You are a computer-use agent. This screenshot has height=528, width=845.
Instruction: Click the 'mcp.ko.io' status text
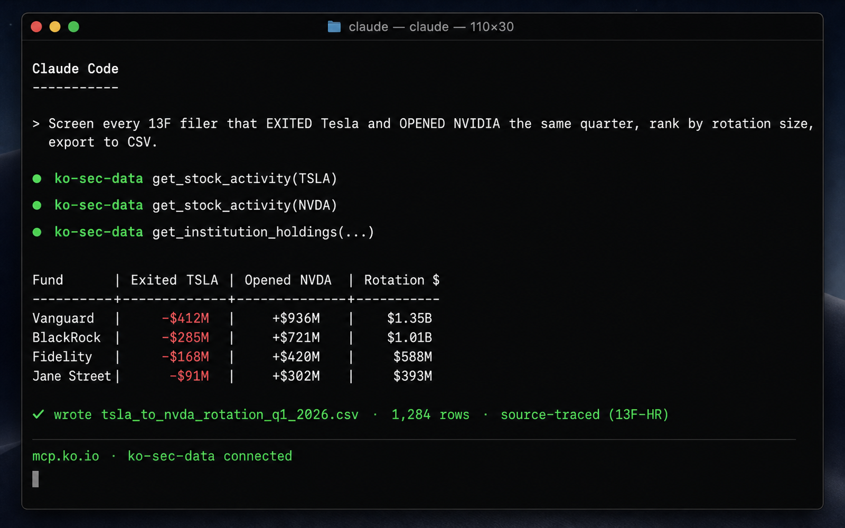tap(65, 456)
